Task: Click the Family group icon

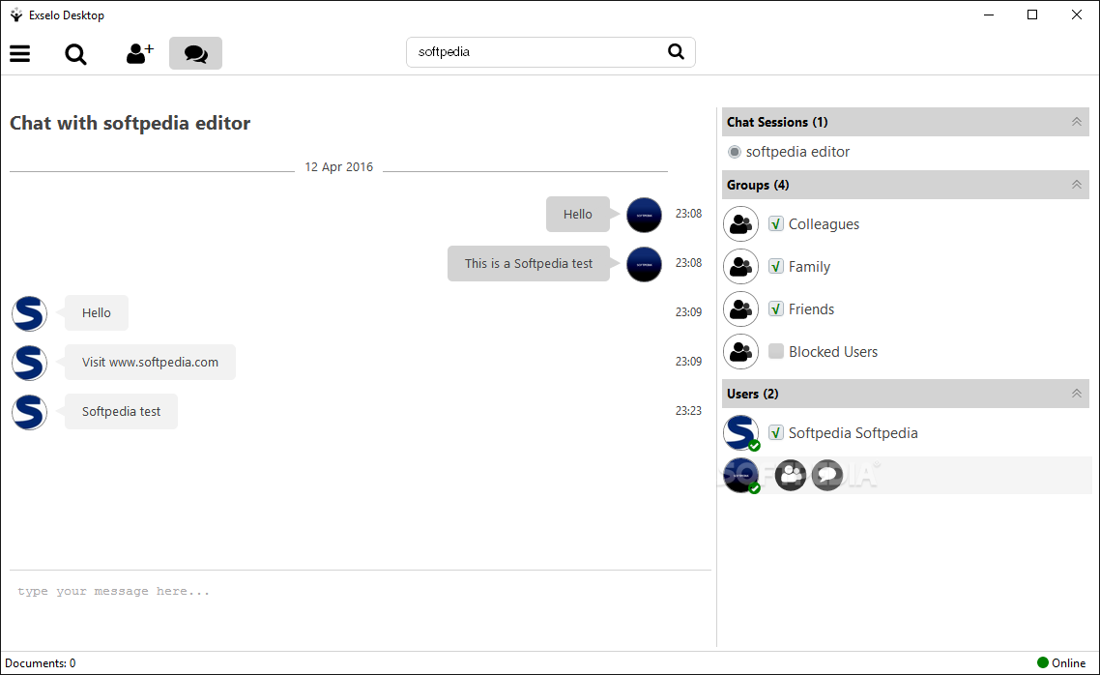Action: pyautogui.click(x=740, y=267)
